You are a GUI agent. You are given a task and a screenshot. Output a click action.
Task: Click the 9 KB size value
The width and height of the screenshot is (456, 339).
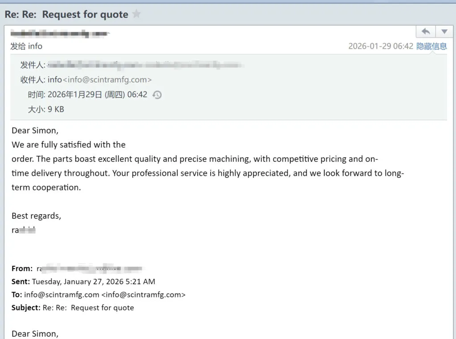coord(56,109)
